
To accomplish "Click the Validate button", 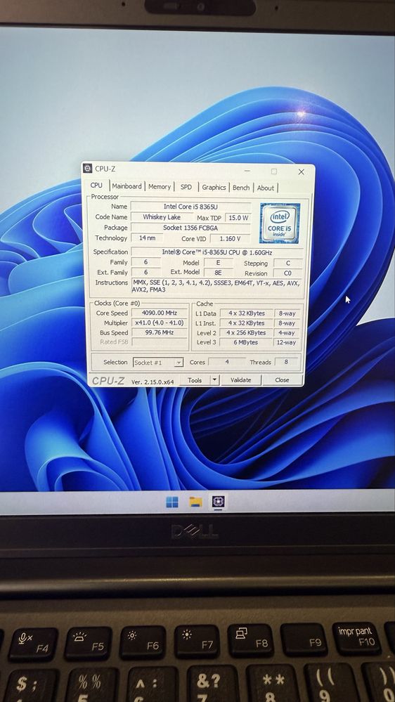I will [240, 379].
